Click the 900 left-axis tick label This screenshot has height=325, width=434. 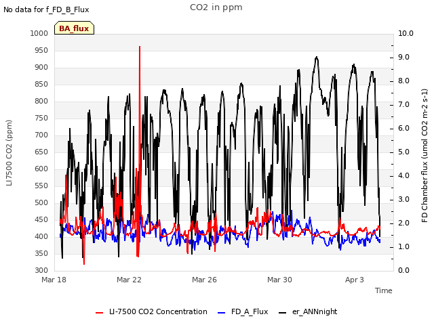(x=41, y=68)
